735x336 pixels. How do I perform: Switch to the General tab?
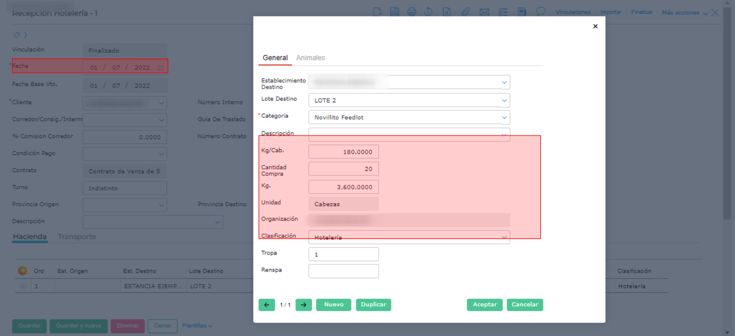pyautogui.click(x=275, y=58)
